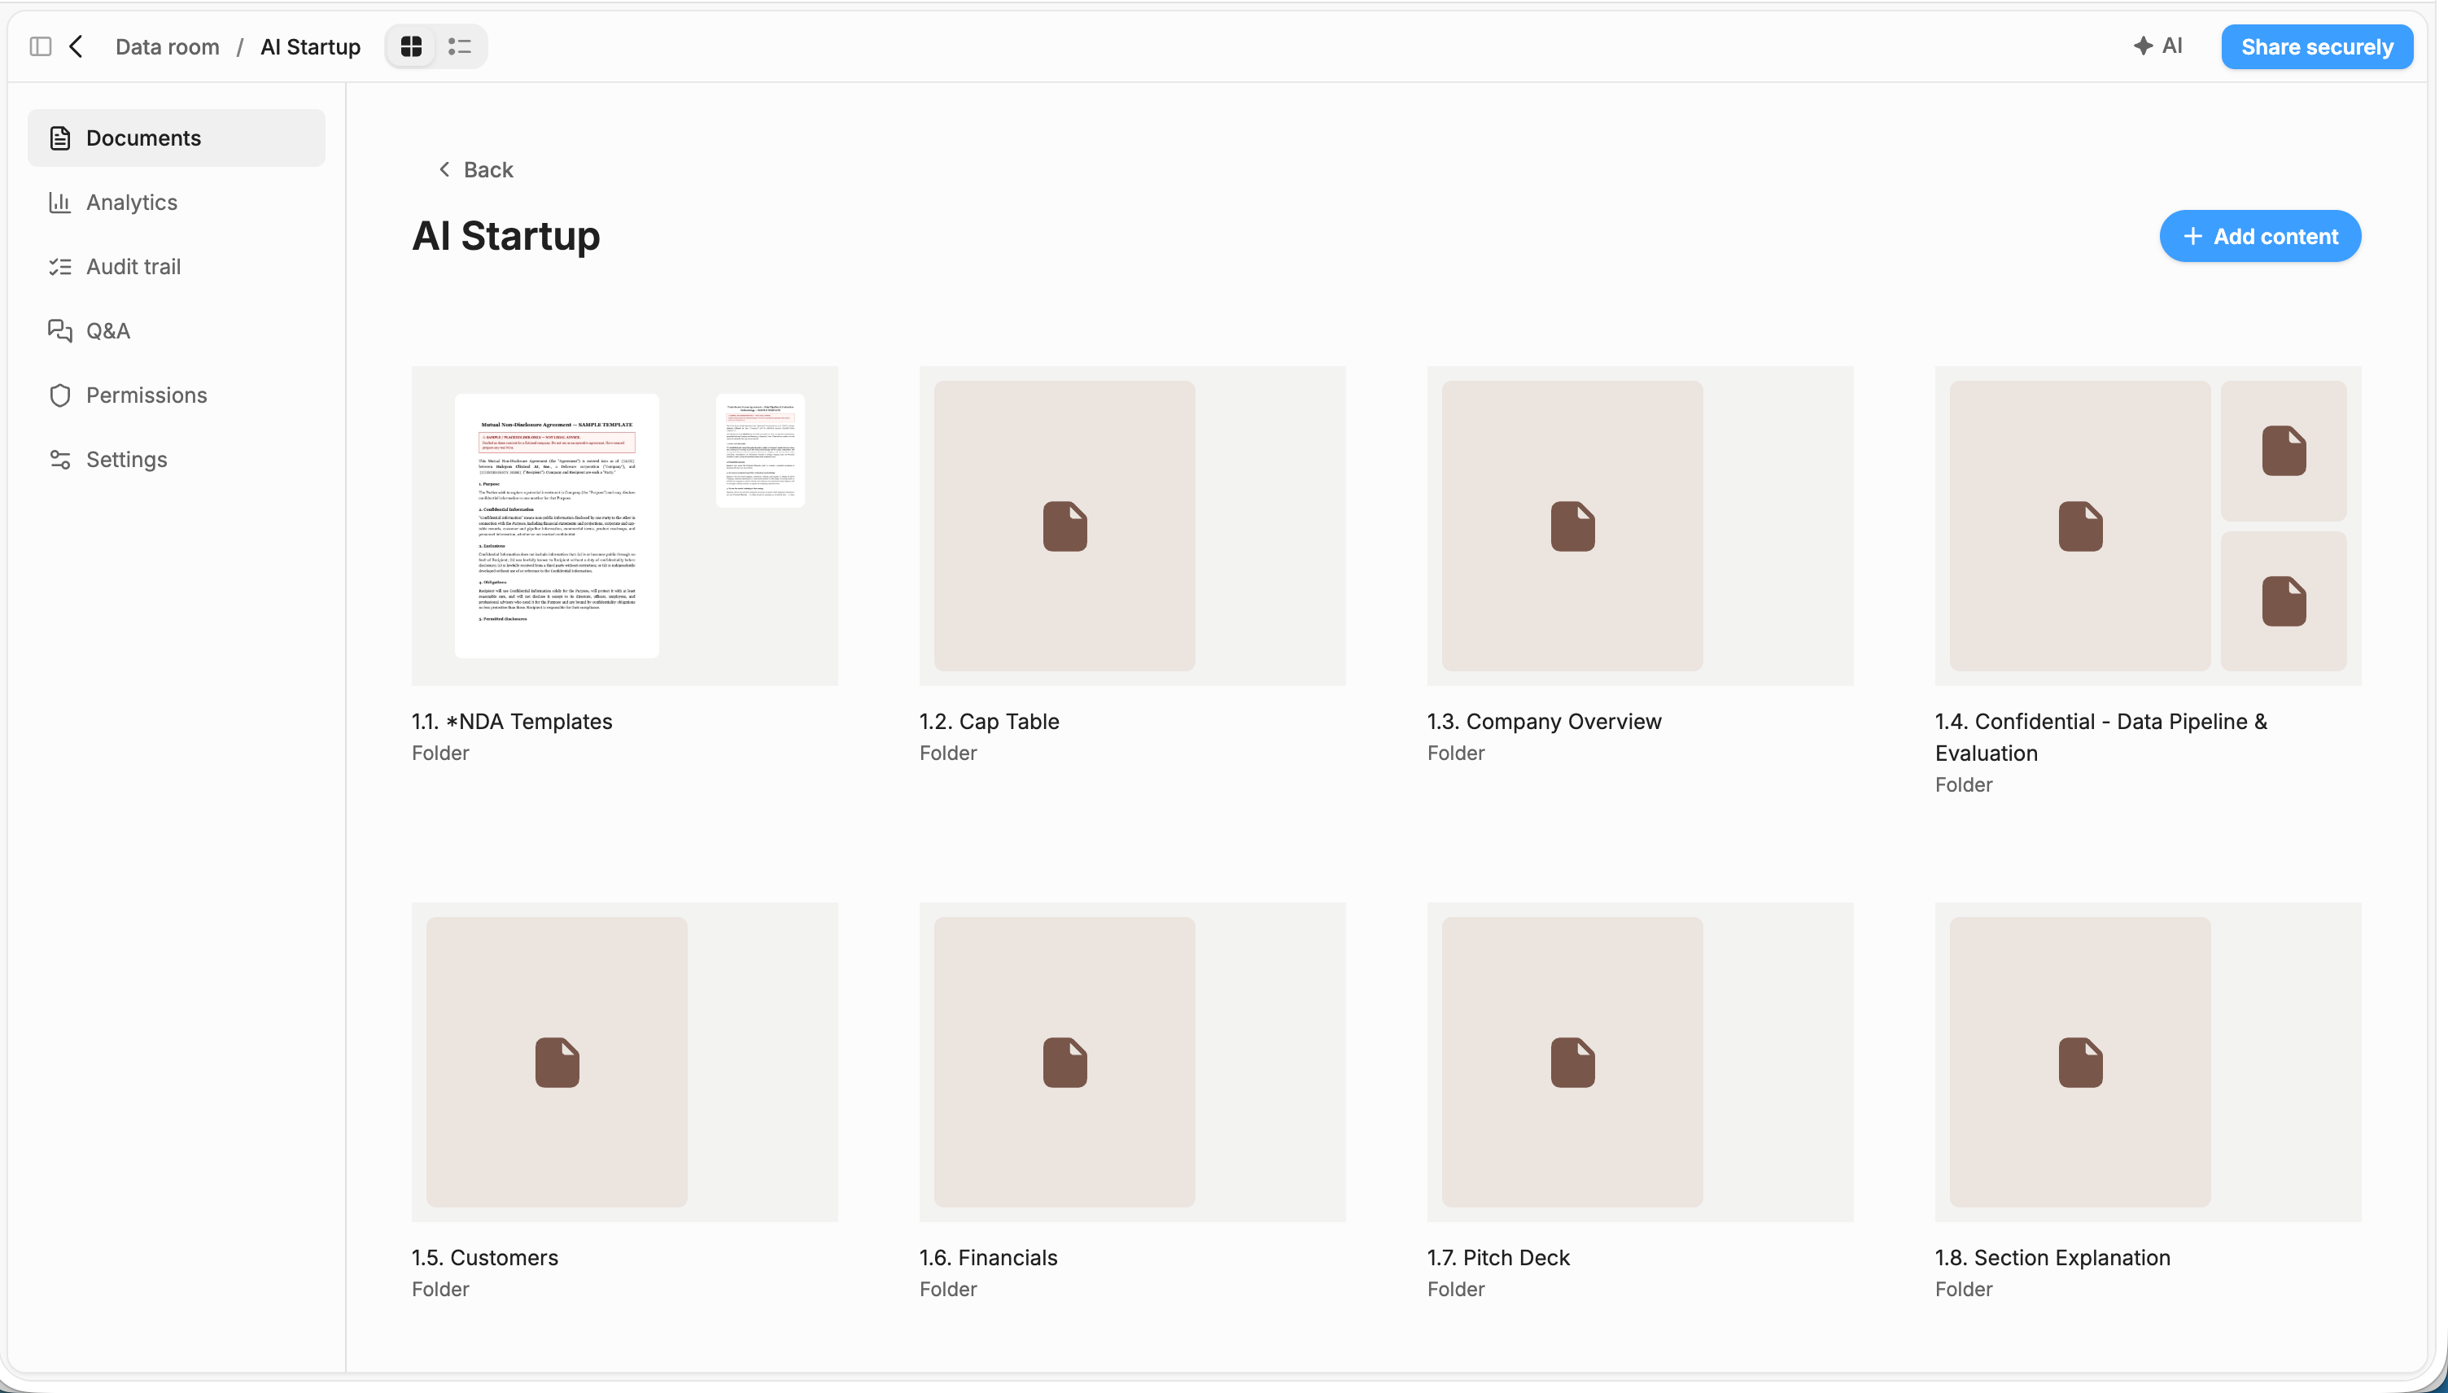Screen dimensions: 2448x1393
Task: Click the Audit trail checklist icon
Action: point(60,266)
